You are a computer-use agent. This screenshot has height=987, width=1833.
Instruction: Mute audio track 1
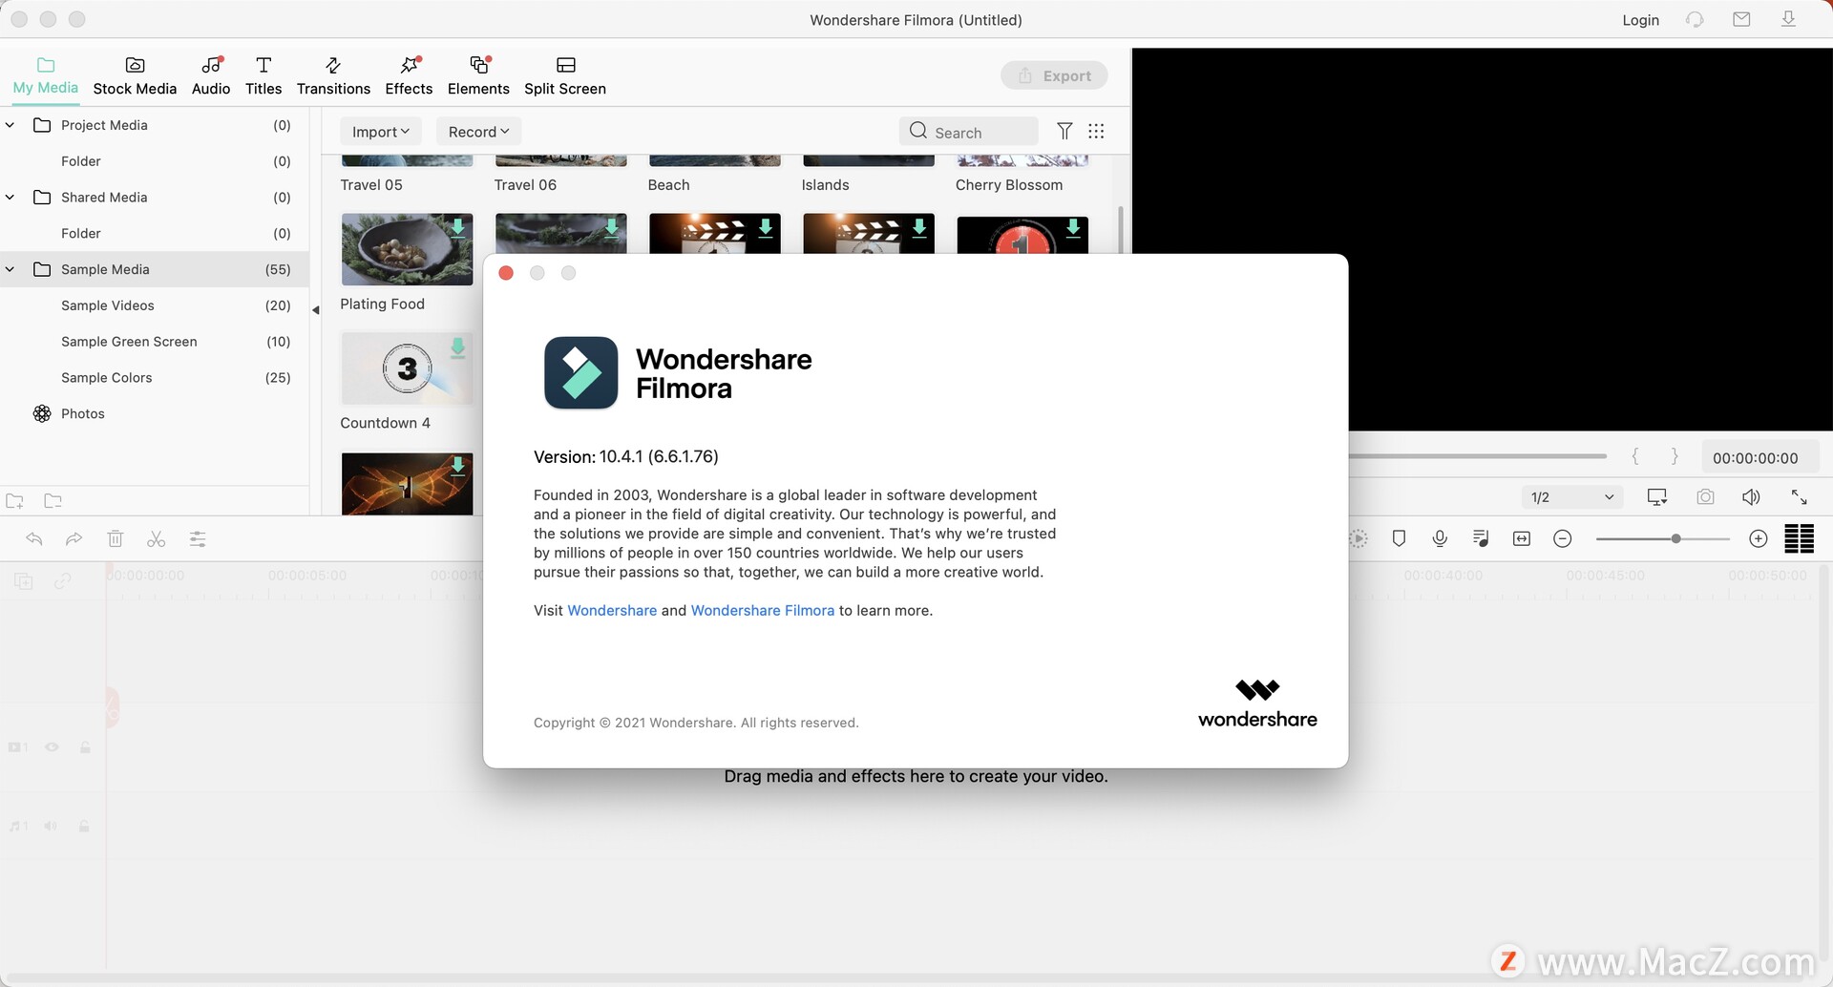pos(51,826)
